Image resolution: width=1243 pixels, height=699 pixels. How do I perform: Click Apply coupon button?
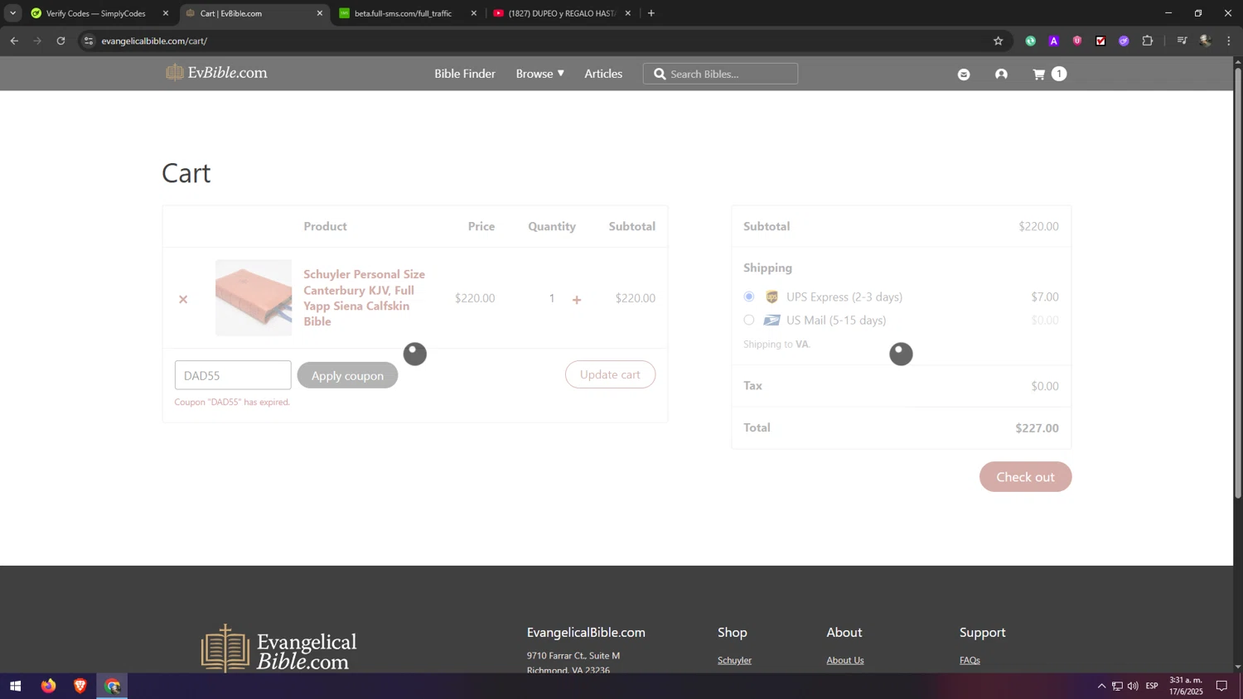pyautogui.click(x=347, y=375)
